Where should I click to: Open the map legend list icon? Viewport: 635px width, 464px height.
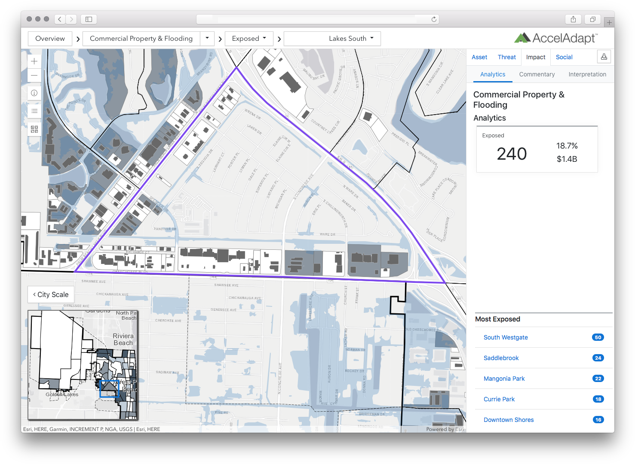(34, 111)
